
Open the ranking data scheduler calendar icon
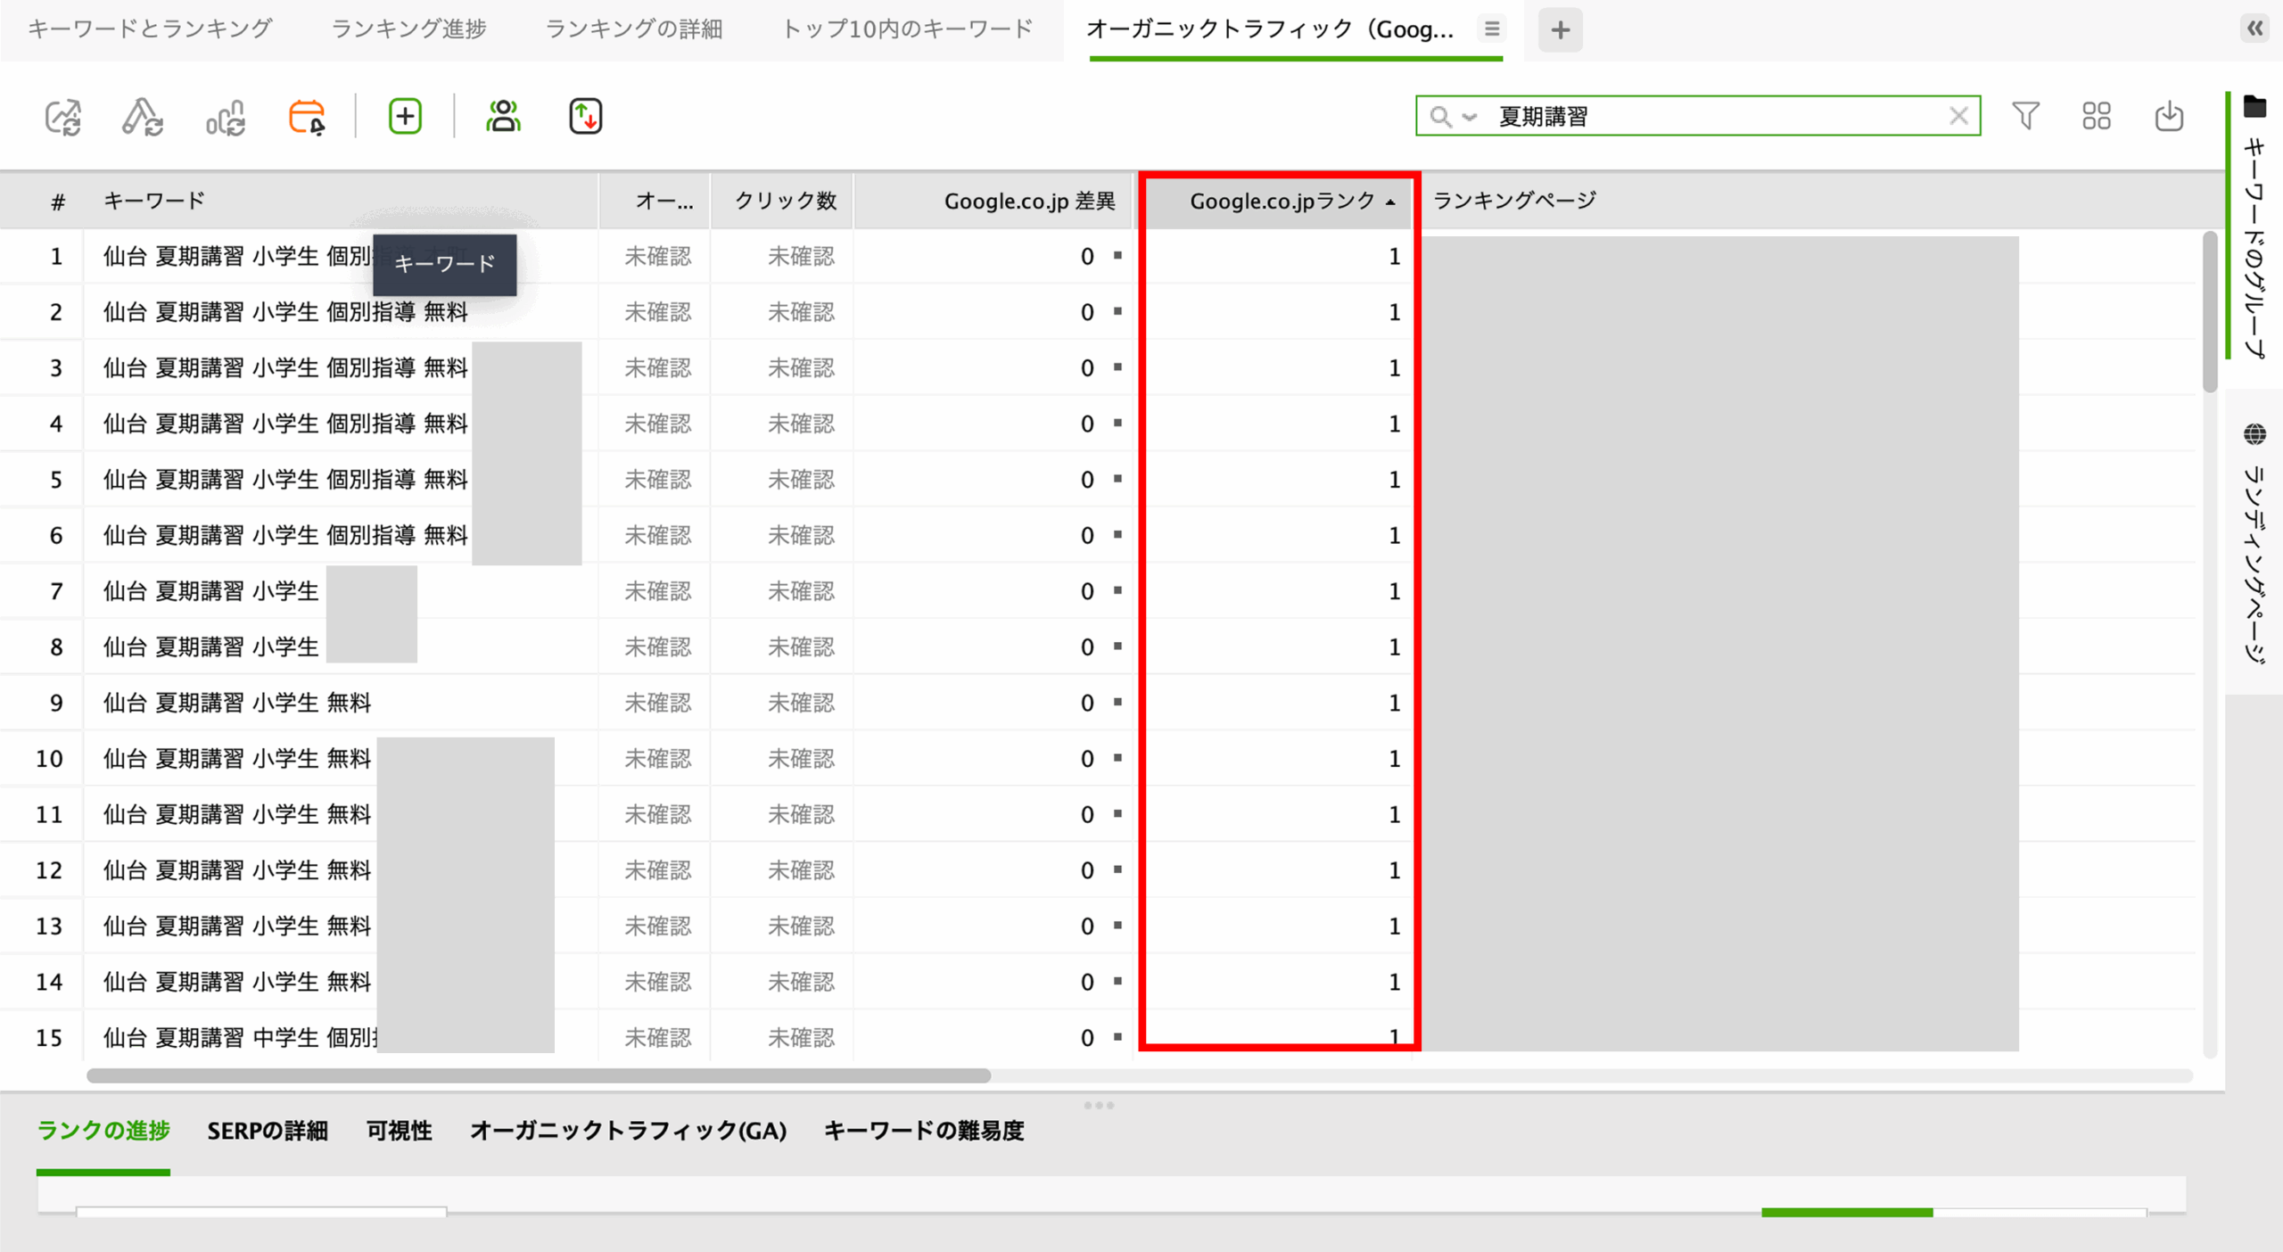pyautogui.click(x=306, y=116)
